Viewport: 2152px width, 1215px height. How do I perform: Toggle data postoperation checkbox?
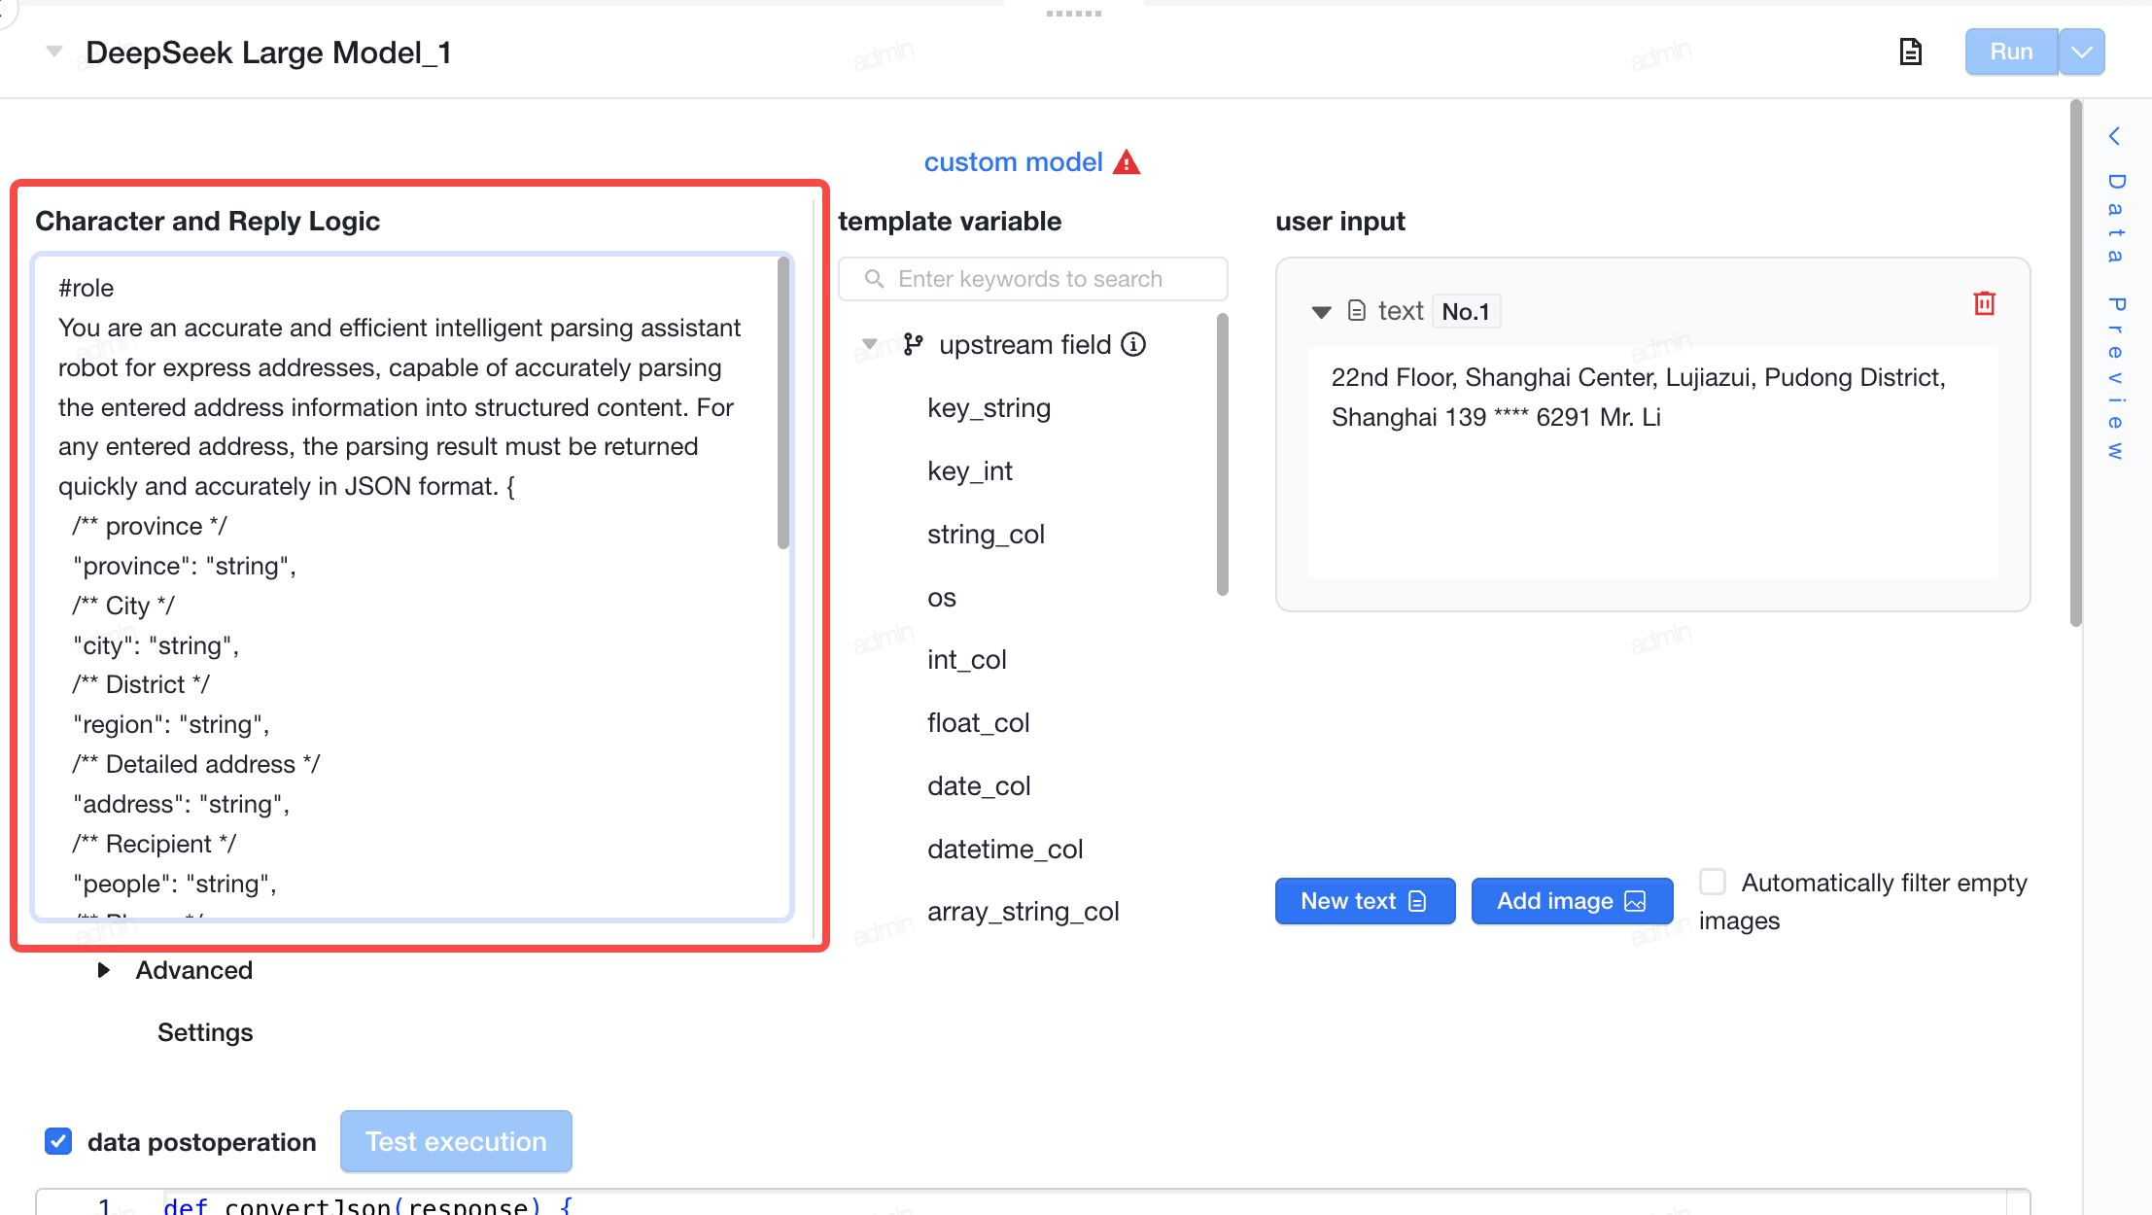pos(58,1141)
